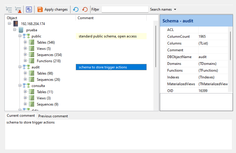Select the consulta schema tree item
The height and width of the screenshot is (153, 236).
pyautogui.click(x=38, y=86)
